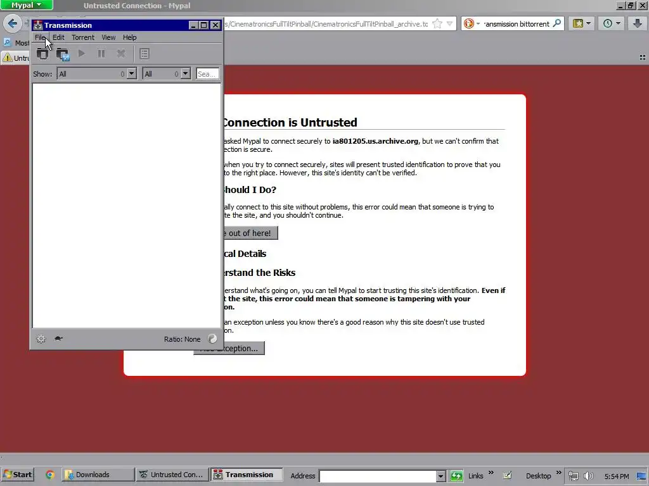Click the green Go button on taskbar
649x486 pixels.
456,476
